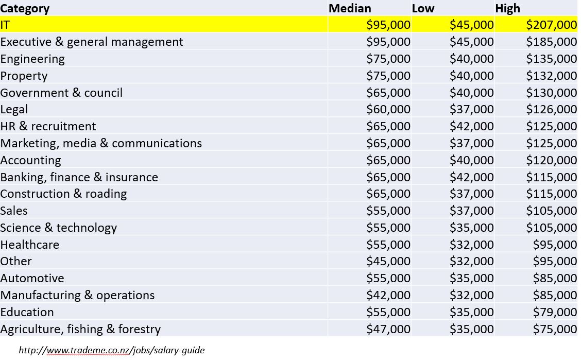Click the Category column header
Image resolution: width=581 pixels, height=360 pixels.
point(25,8)
